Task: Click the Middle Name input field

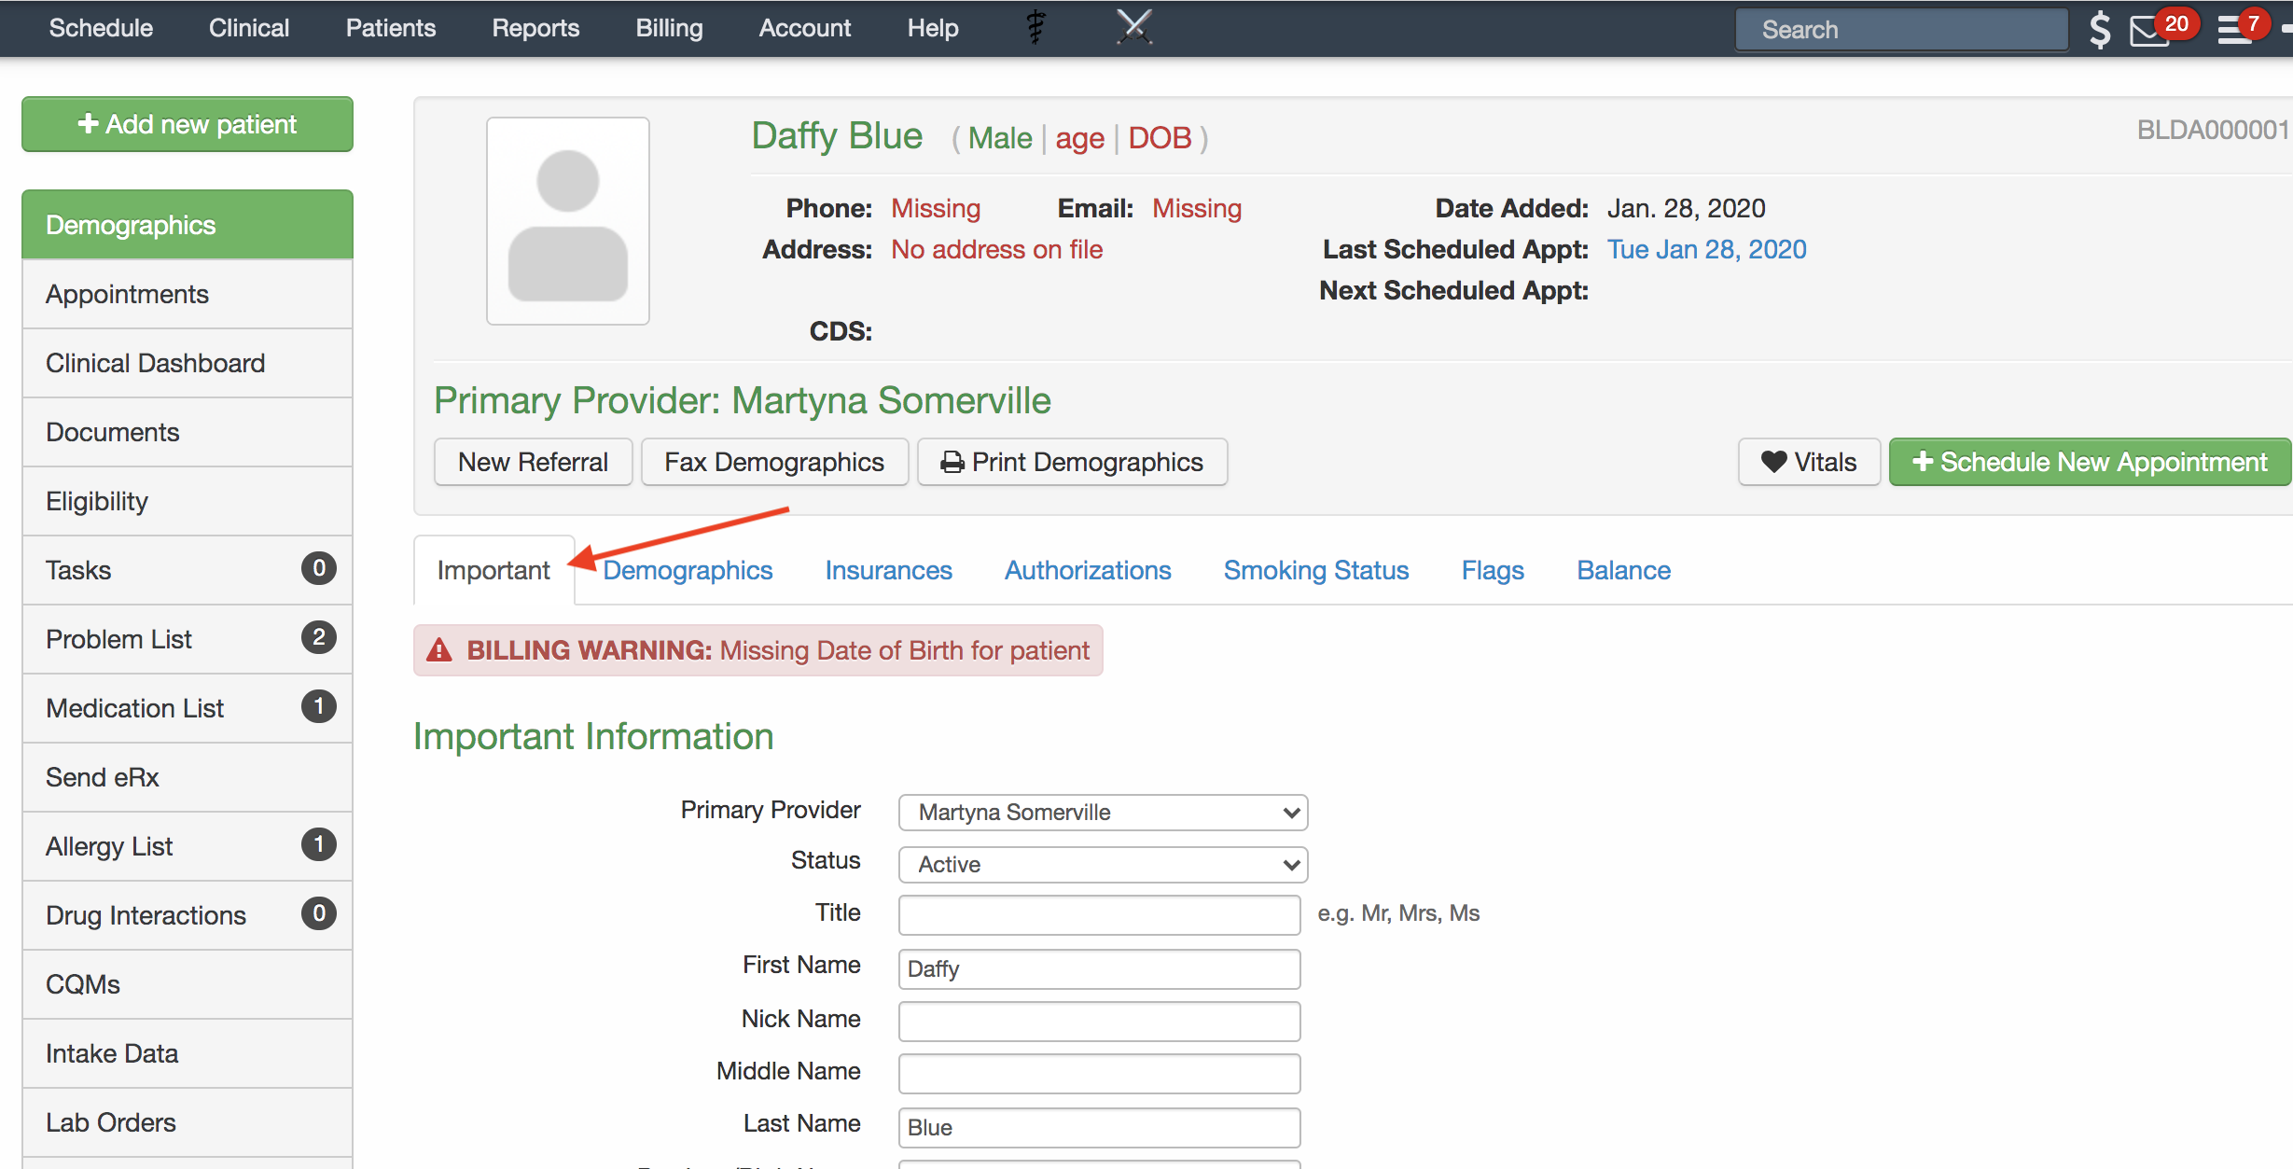Action: point(1099,1073)
